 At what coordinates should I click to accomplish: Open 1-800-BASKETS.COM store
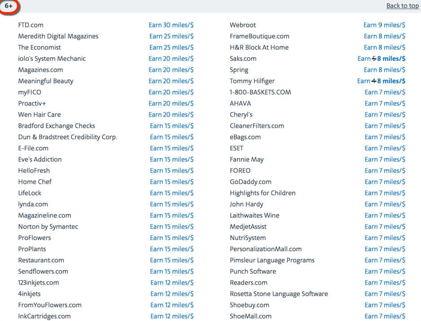pos(260,92)
